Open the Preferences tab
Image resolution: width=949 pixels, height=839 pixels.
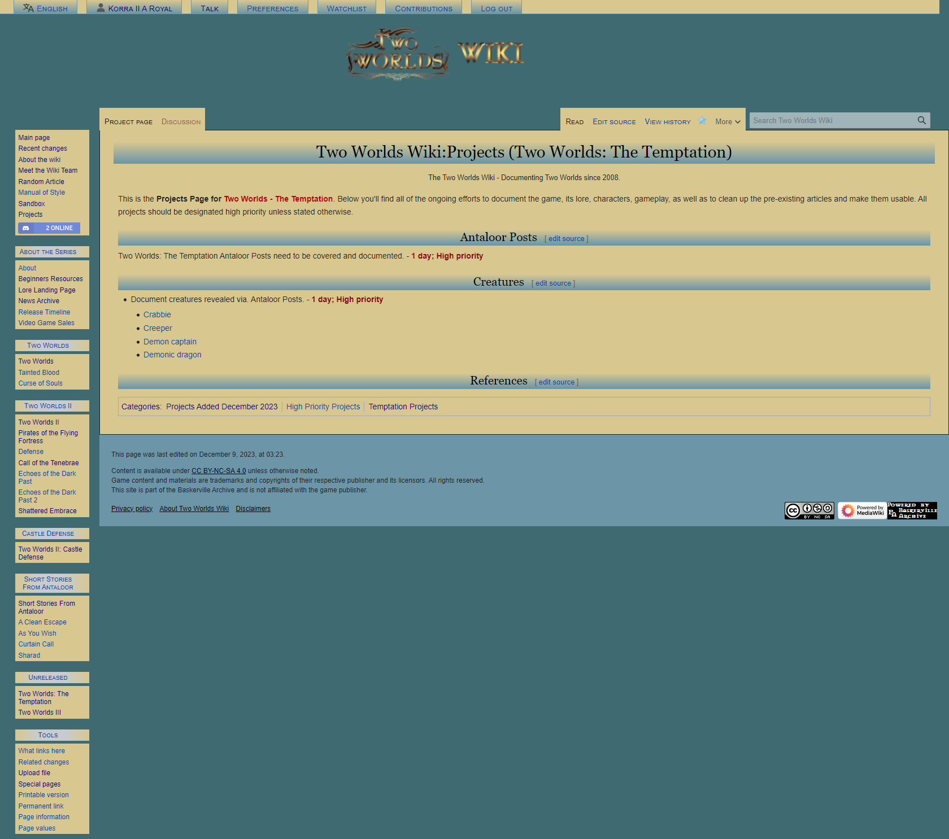coord(272,8)
